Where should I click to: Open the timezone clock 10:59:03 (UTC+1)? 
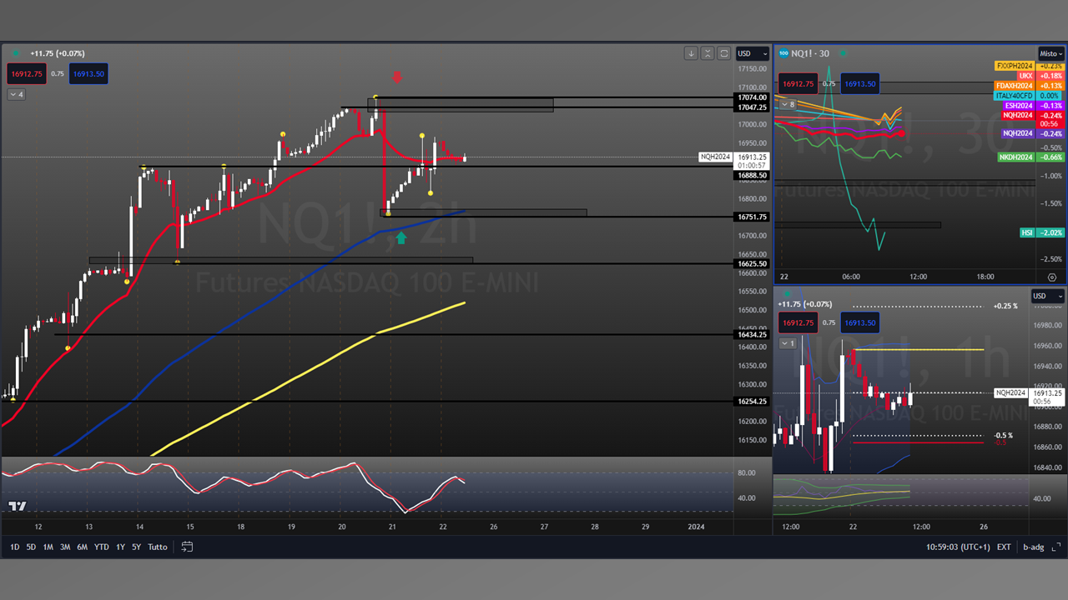(956, 547)
